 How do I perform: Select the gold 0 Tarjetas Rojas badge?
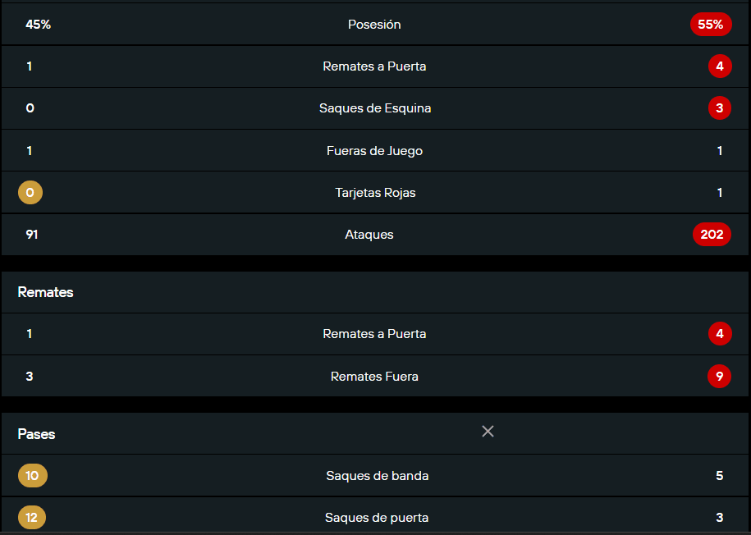click(x=30, y=193)
